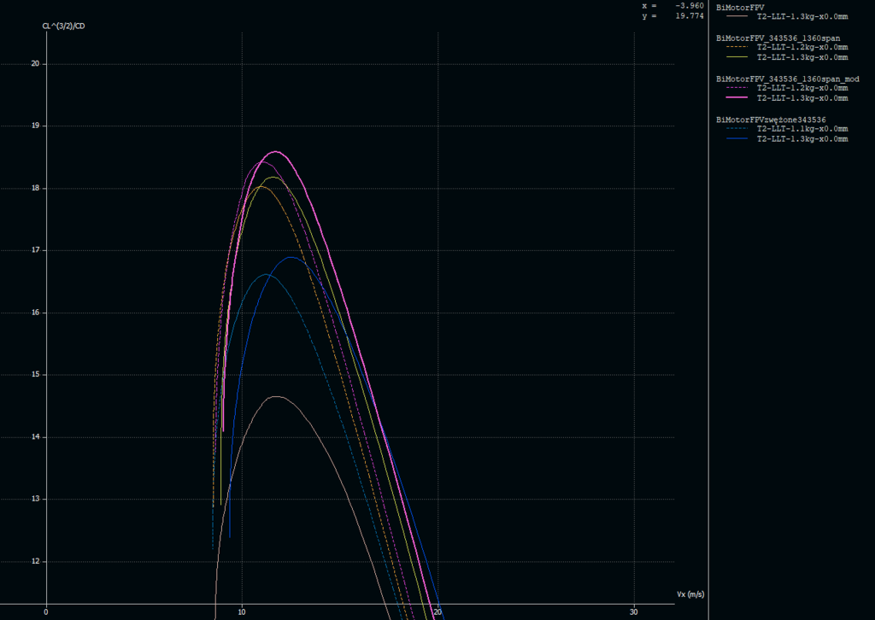Click the peak of the beige lowest curve
Image resolution: width=875 pixels, height=620 pixels.
[275, 396]
